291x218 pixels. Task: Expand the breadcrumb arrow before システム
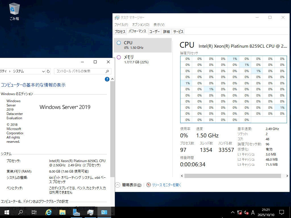point(10,71)
